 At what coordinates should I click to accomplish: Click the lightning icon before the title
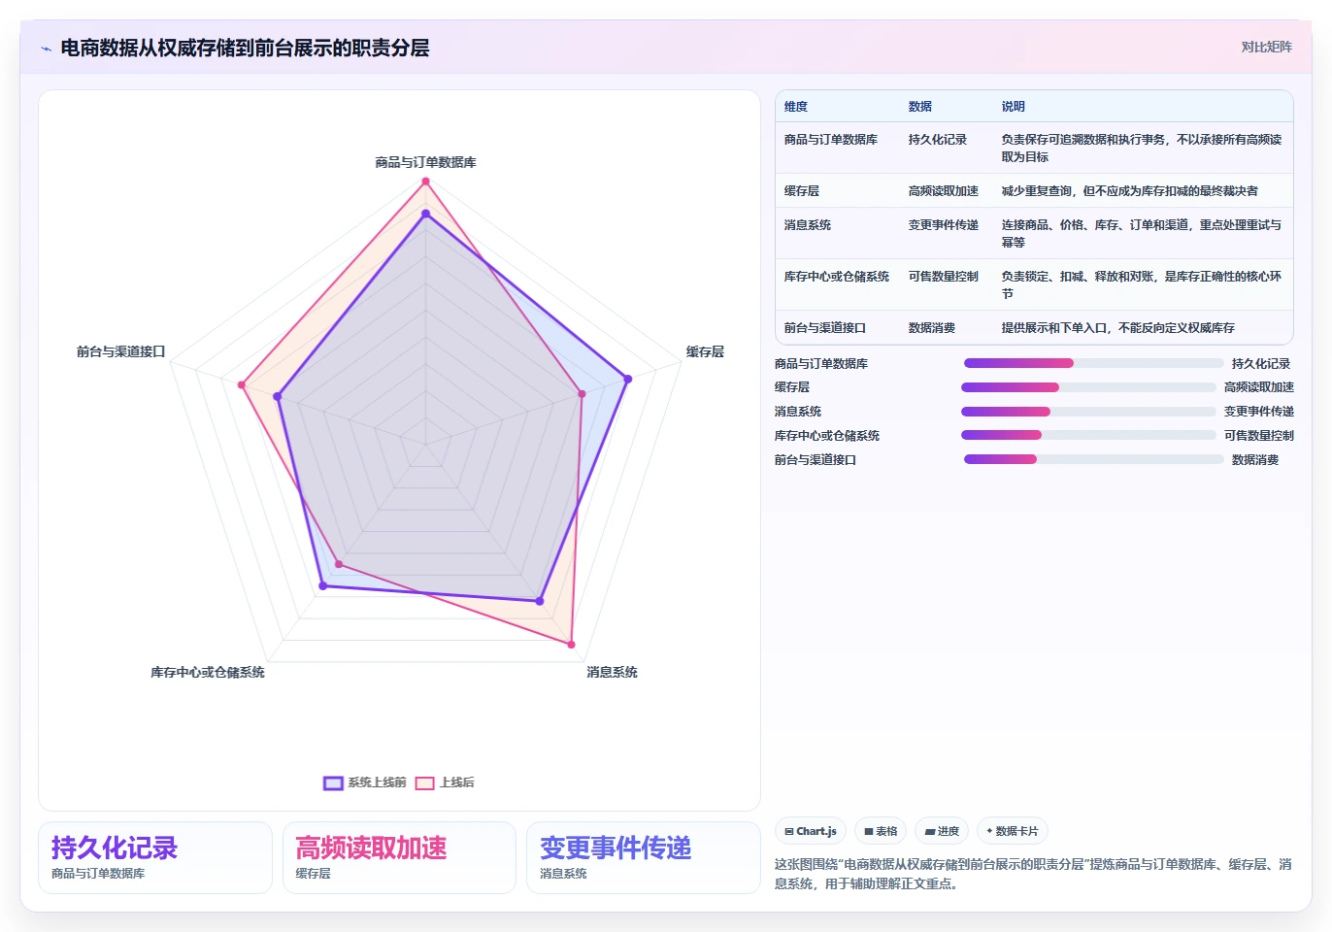point(46,49)
